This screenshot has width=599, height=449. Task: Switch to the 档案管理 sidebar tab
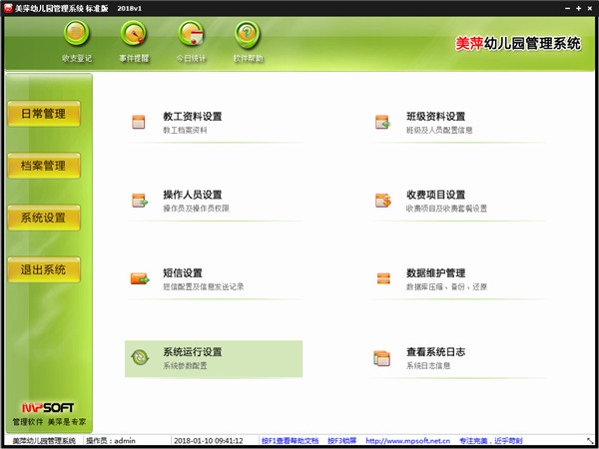point(43,166)
